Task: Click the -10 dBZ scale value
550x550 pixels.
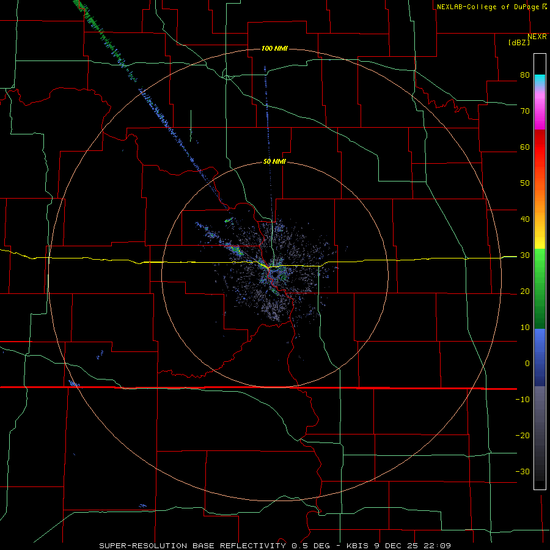Action: pos(522,400)
